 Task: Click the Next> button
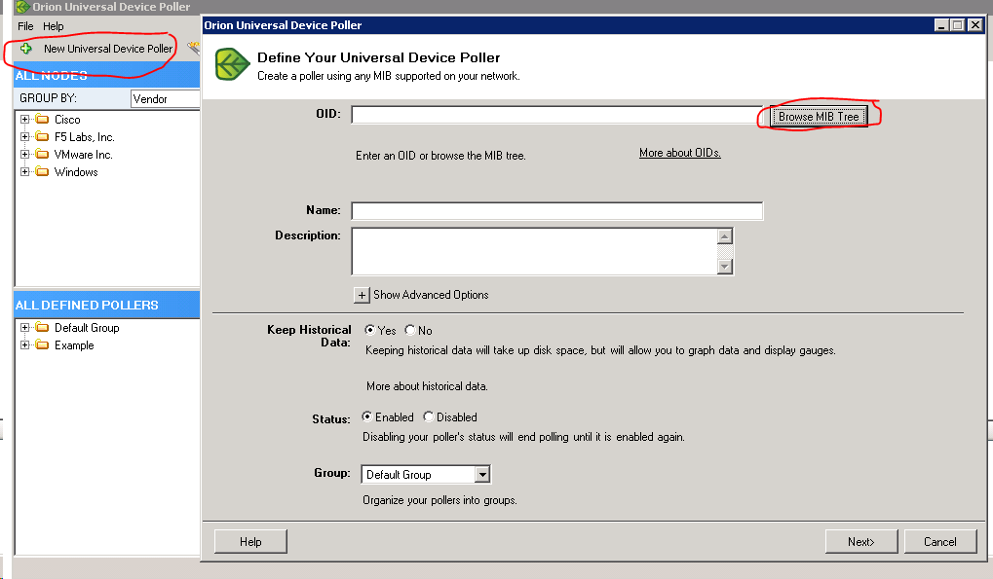click(x=861, y=542)
